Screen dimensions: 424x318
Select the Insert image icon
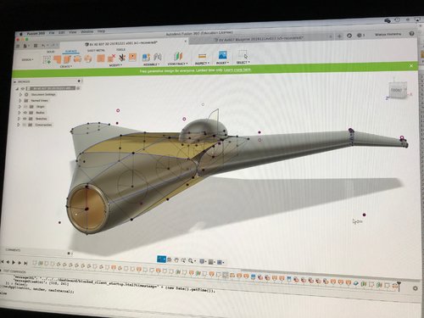[222, 55]
